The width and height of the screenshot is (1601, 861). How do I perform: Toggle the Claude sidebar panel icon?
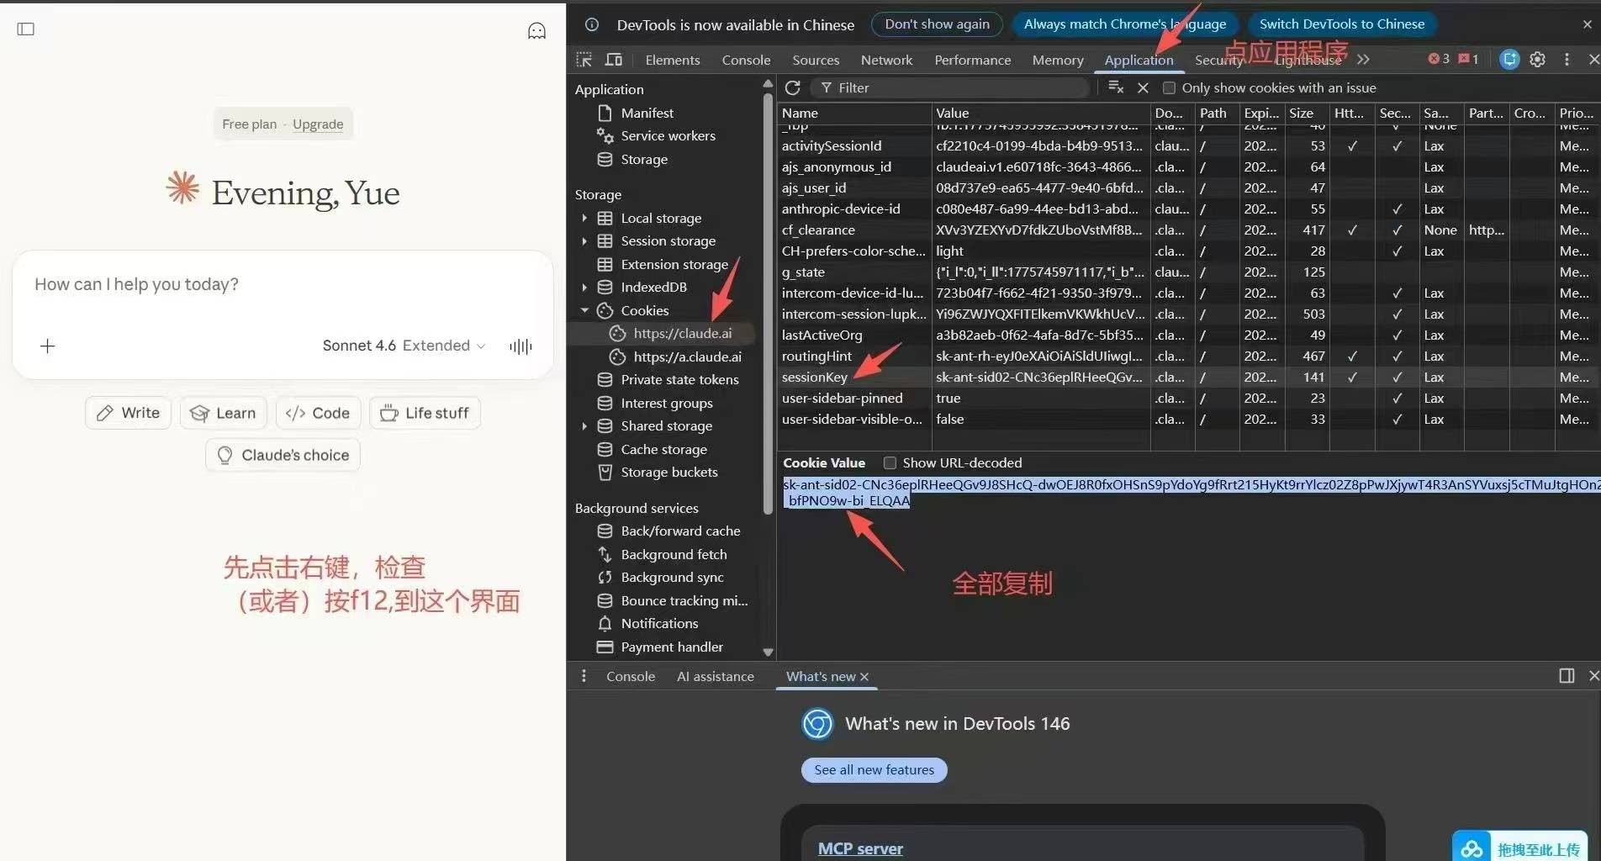pyautogui.click(x=26, y=29)
